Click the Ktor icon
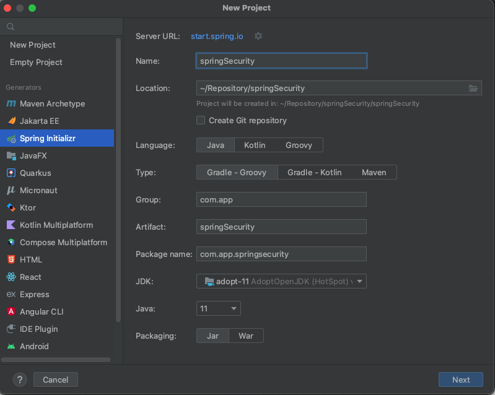The width and height of the screenshot is (495, 395). [x=11, y=207]
